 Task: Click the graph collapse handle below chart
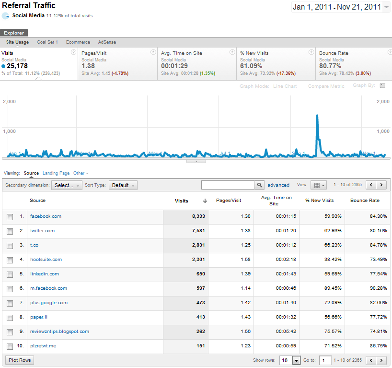tap(196, 161)
